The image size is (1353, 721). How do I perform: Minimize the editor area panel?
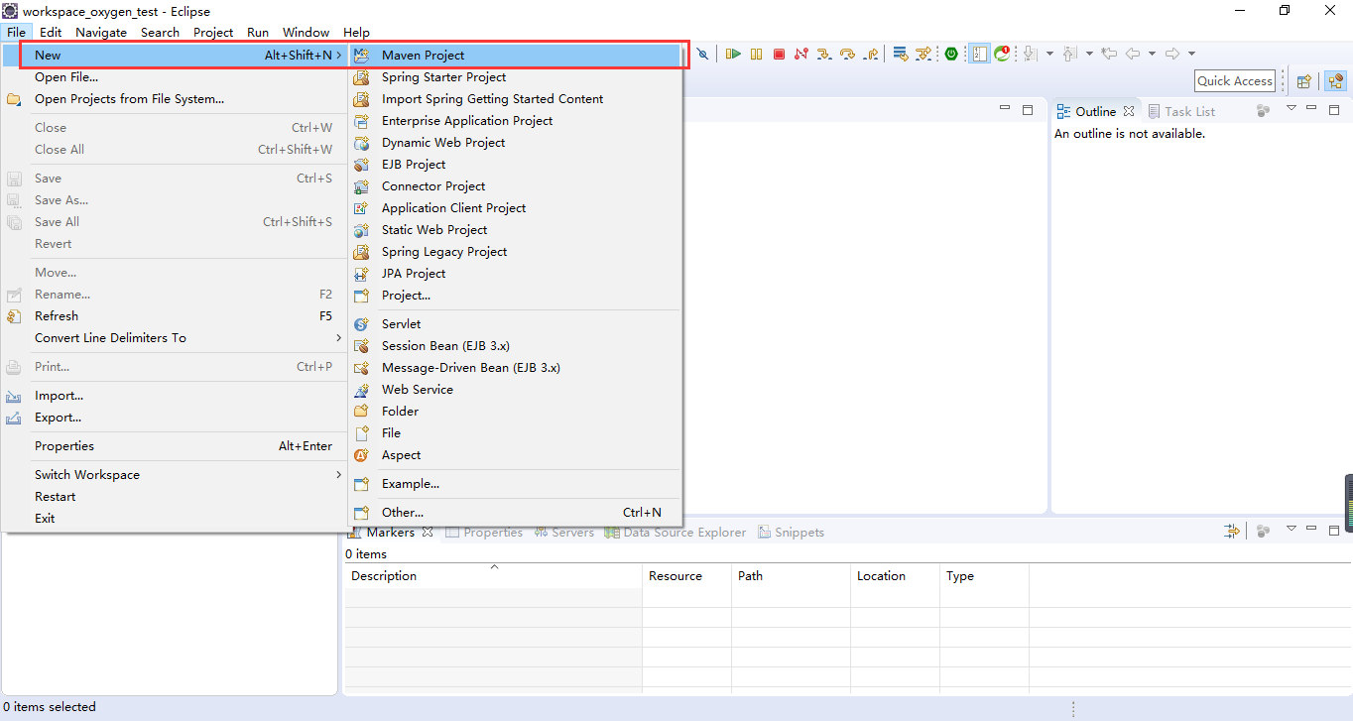[x=1005, y=108]
